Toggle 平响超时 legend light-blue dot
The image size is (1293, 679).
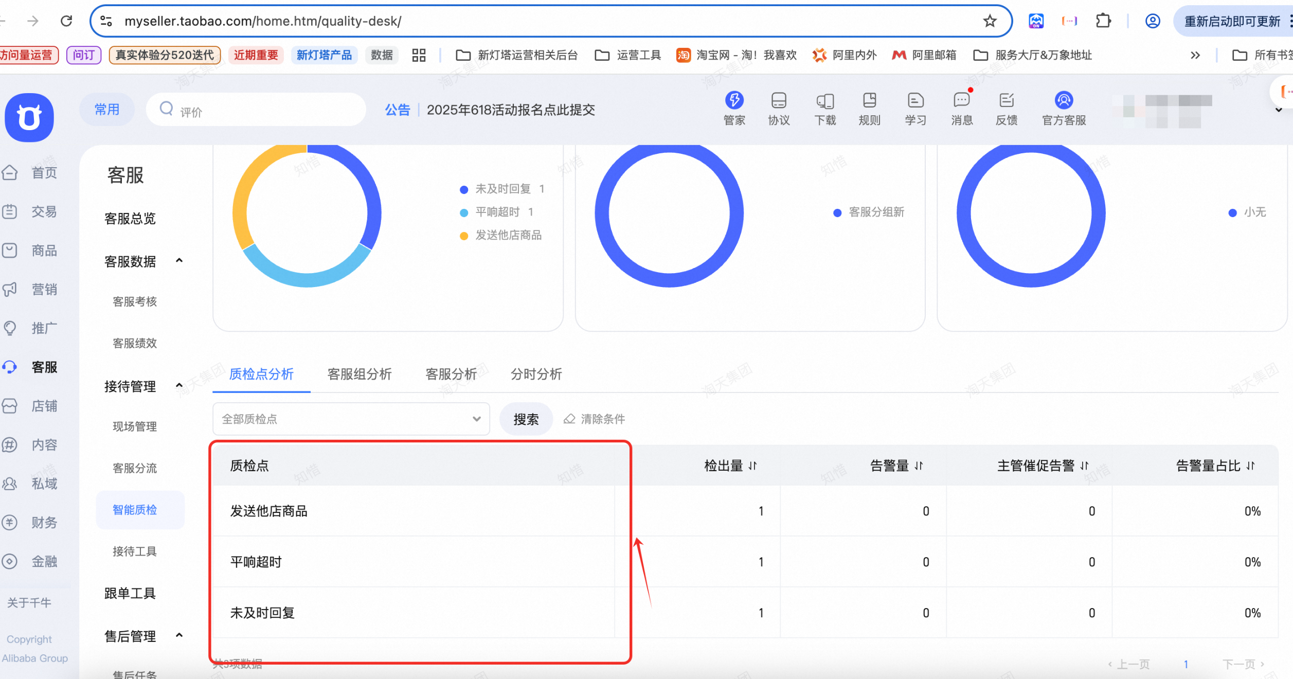point(464,212)
